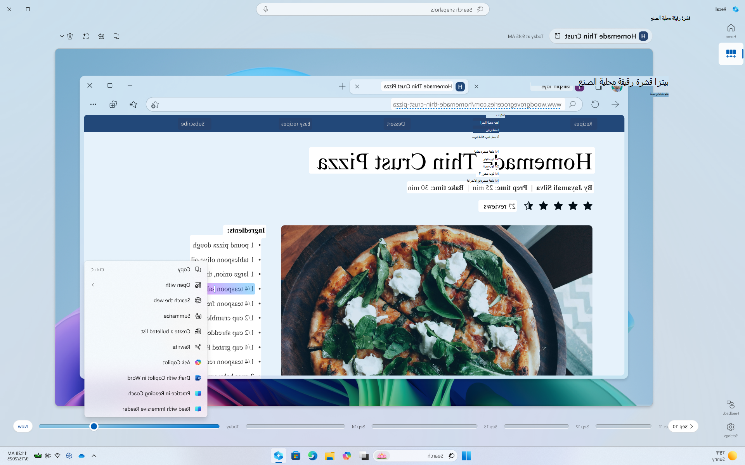The image size is (745, 465).
Task: Click the browser back arrow in the snapshot
Action: point(615,104)
